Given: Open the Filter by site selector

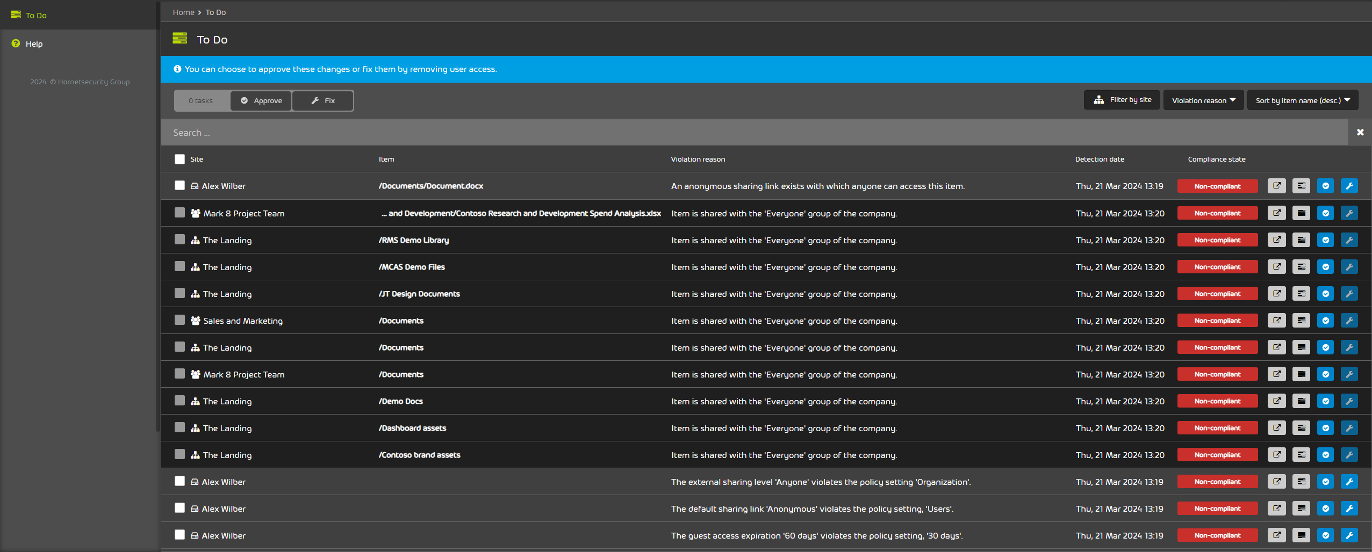Looking at the screenshot, I should [1122, 100].
